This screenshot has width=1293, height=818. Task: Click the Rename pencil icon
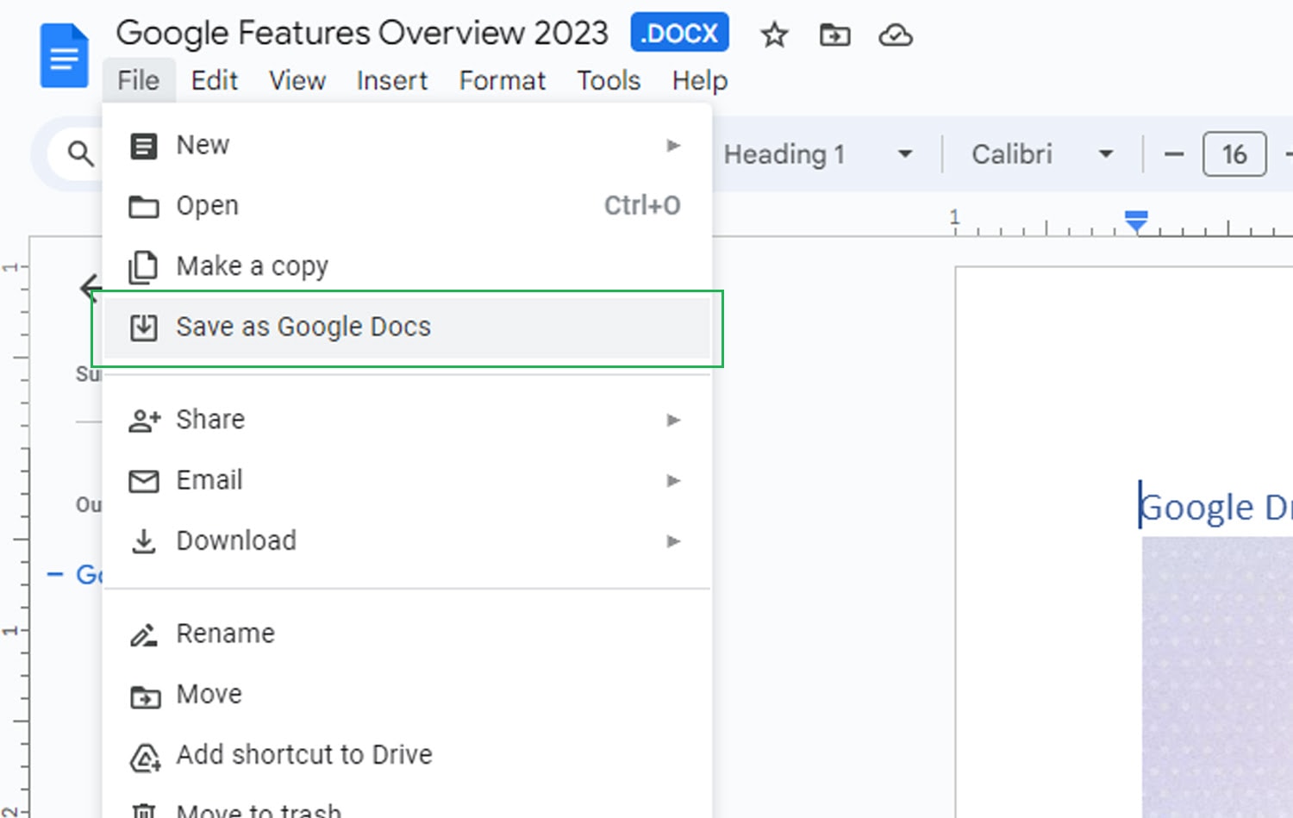(143, 634)
